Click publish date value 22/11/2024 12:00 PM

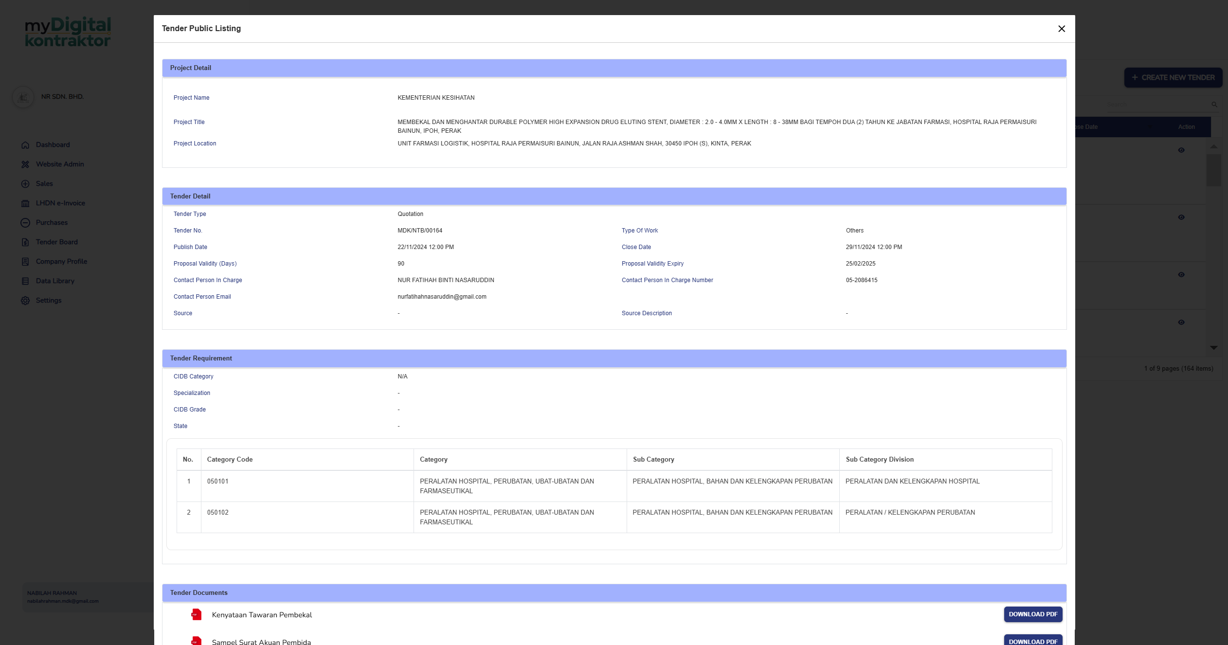click(x=426, y=247)
